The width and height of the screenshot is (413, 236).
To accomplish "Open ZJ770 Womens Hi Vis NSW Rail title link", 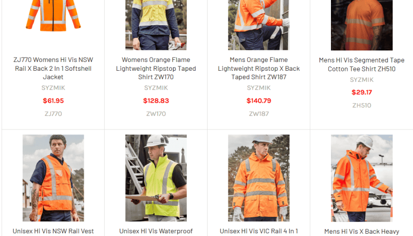I will (x=53, y=68).
